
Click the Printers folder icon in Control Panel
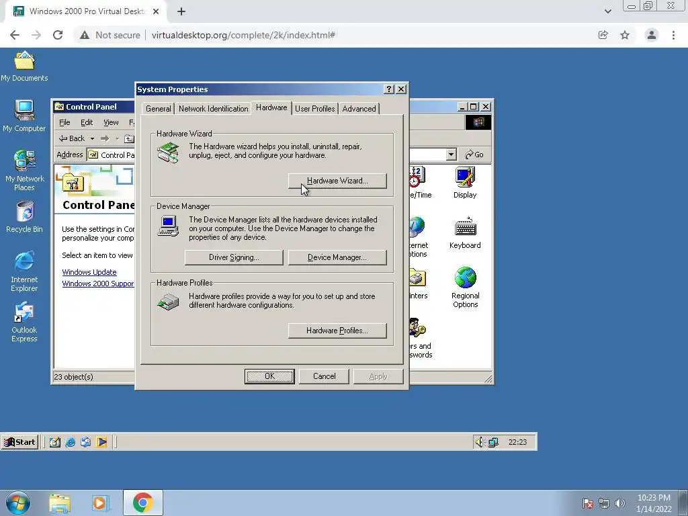[x=417, y=277]
